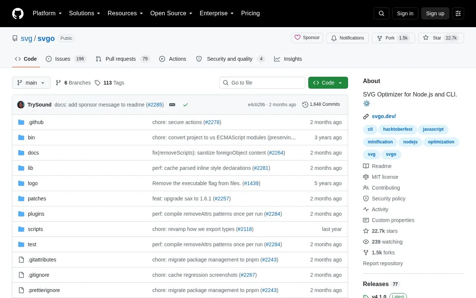View the 6 Branches link
This screenshot has width=476, height=298.
coord(73,83)
